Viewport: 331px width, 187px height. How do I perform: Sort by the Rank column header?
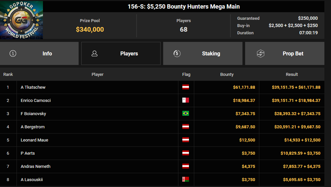click(8, 75)
